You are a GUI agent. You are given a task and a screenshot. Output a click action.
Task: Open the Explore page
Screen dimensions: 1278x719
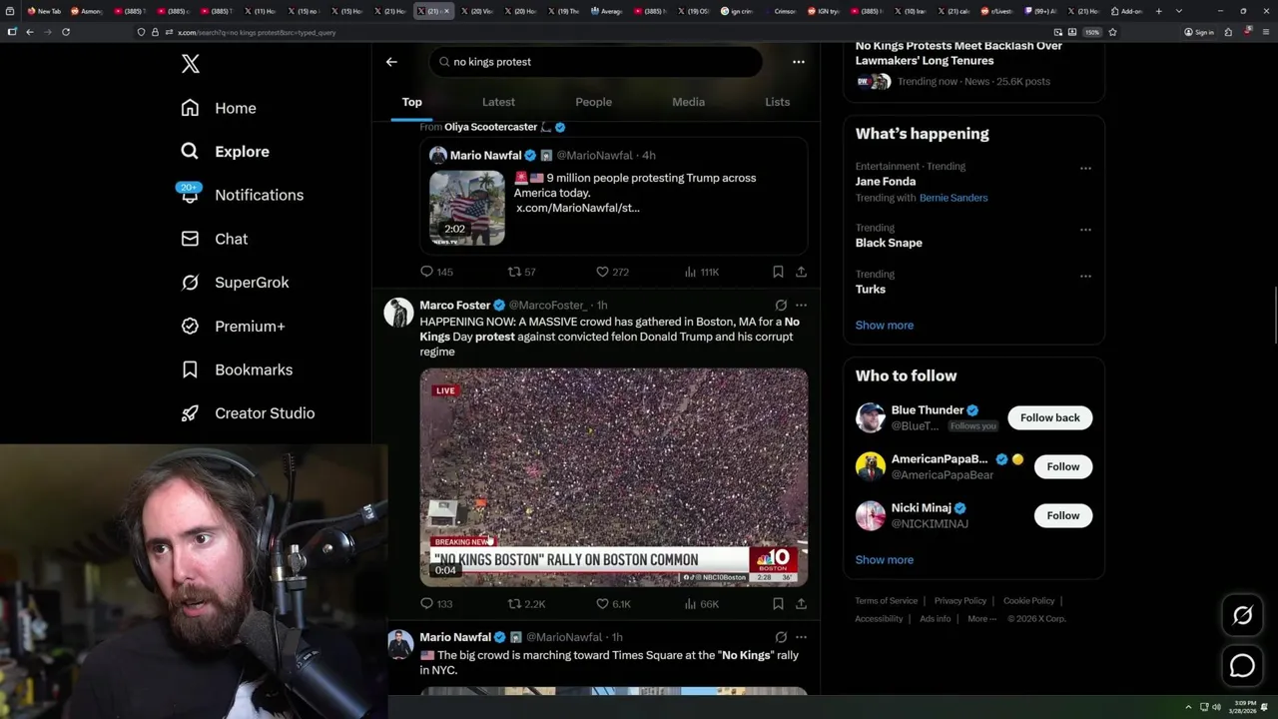click(225, 152)
